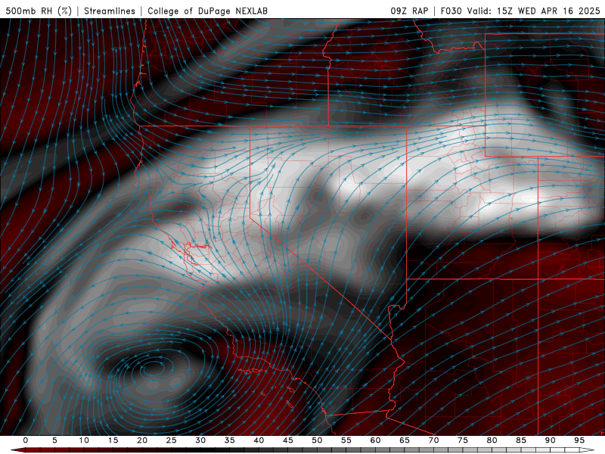Viewport: 605px width, 454px height.
Task: Click the 'F030' forecast hour label
Action: [451, 11]
